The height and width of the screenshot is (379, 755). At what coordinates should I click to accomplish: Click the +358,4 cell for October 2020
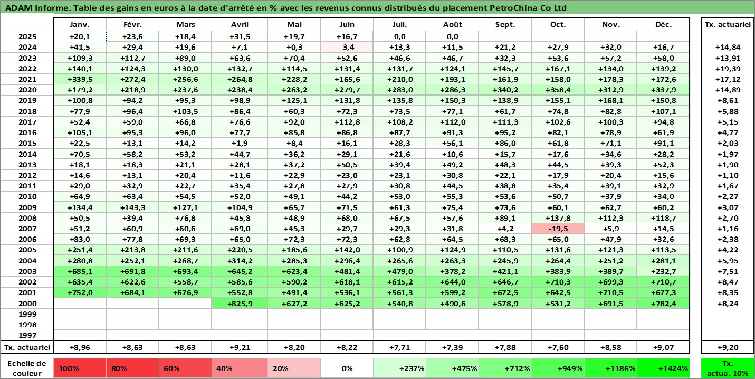(x=558, y=90)
